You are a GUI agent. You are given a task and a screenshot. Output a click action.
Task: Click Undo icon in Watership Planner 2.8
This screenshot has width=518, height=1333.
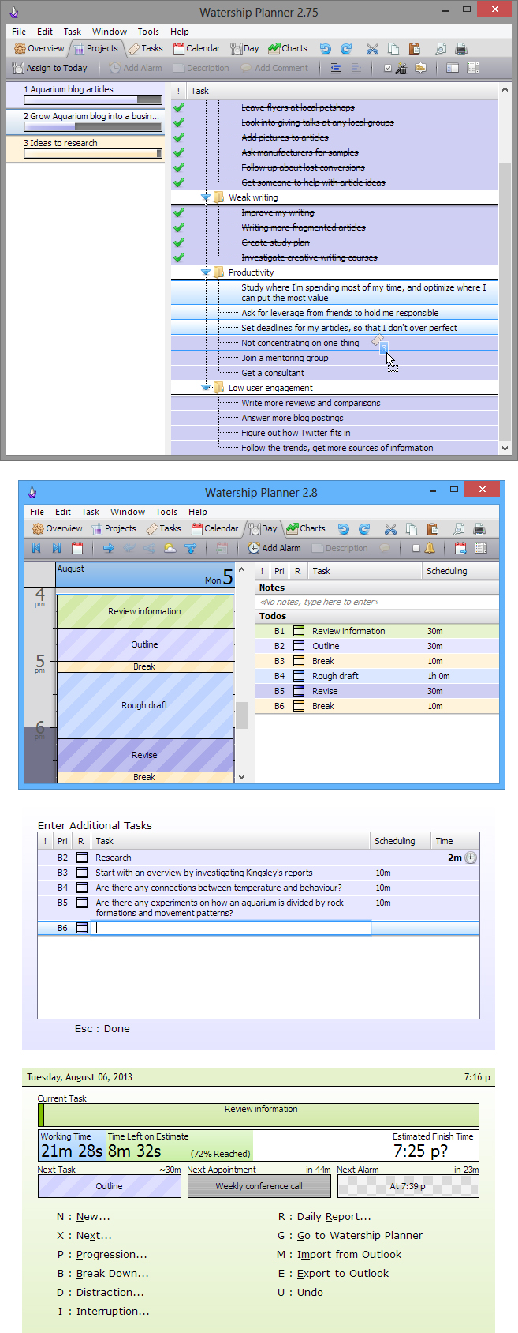343,528
